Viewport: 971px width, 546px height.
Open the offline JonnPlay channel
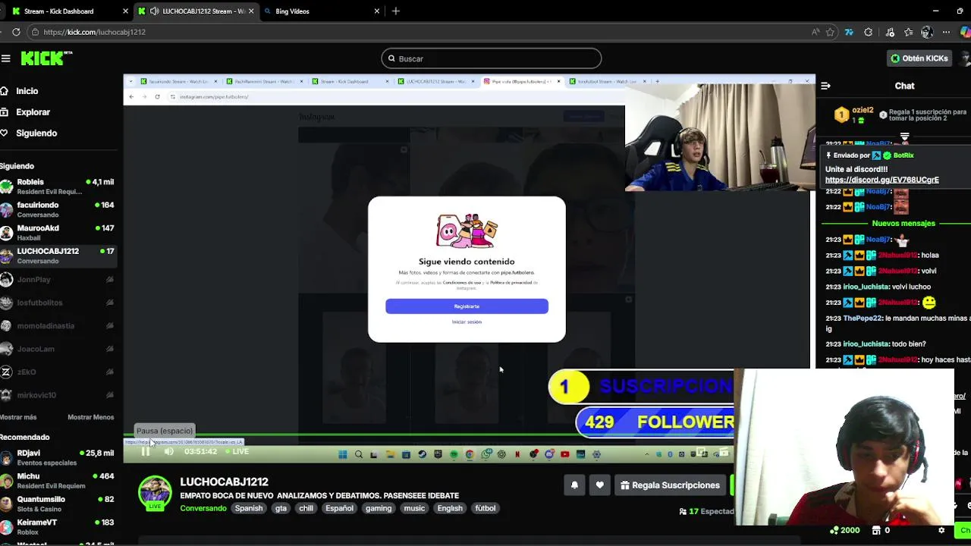coord(58,280)
